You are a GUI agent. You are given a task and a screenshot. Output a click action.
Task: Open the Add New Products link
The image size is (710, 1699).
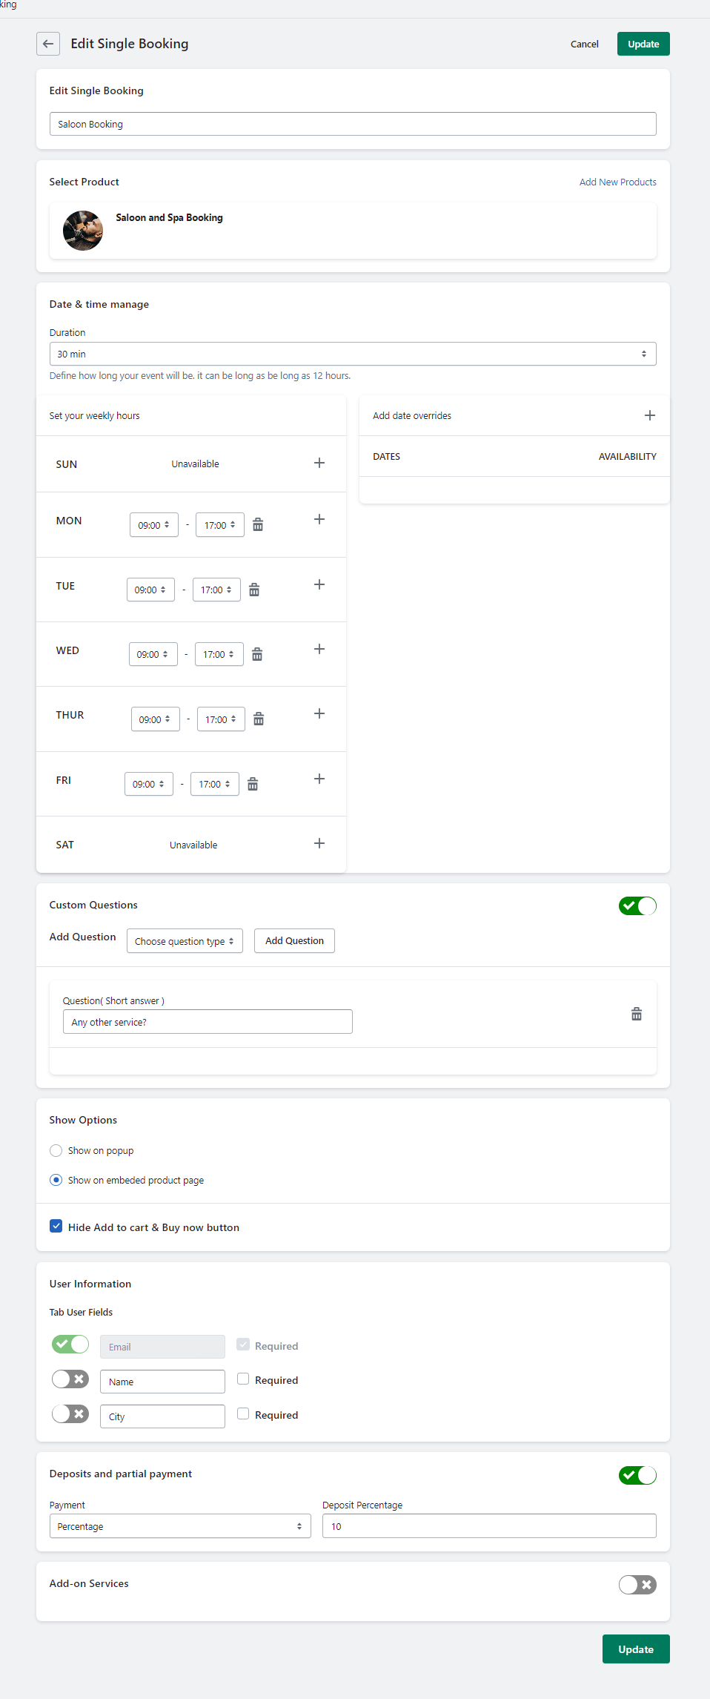(x=617, y=182)
